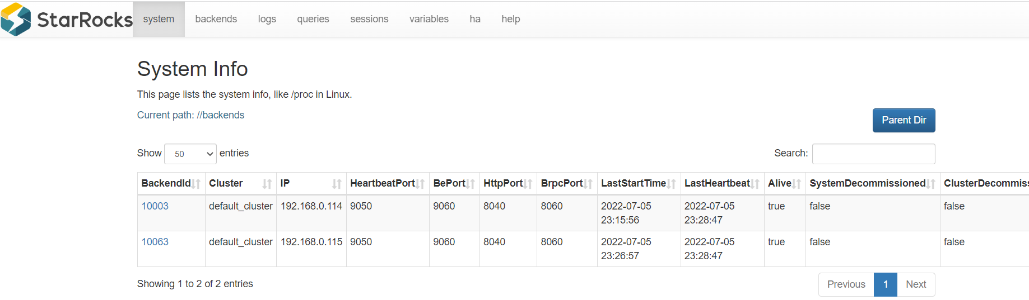Screen dimensions: 1029x300
Task: Open backend 10063 link
Action: pos(155,242)
